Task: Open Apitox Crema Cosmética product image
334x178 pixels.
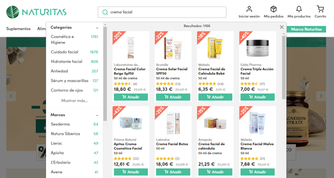Action: [x=131, y=123]
